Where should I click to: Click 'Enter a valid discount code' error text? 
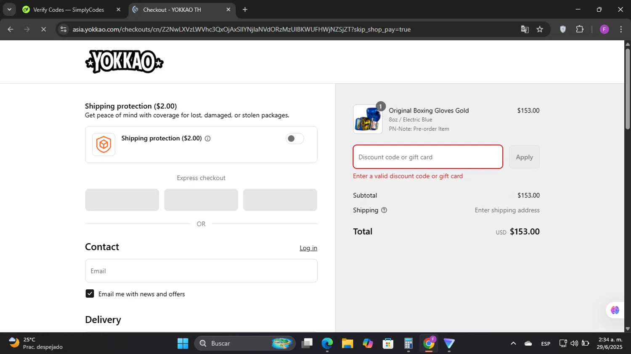pyautogui.click(x=408, y=176)
